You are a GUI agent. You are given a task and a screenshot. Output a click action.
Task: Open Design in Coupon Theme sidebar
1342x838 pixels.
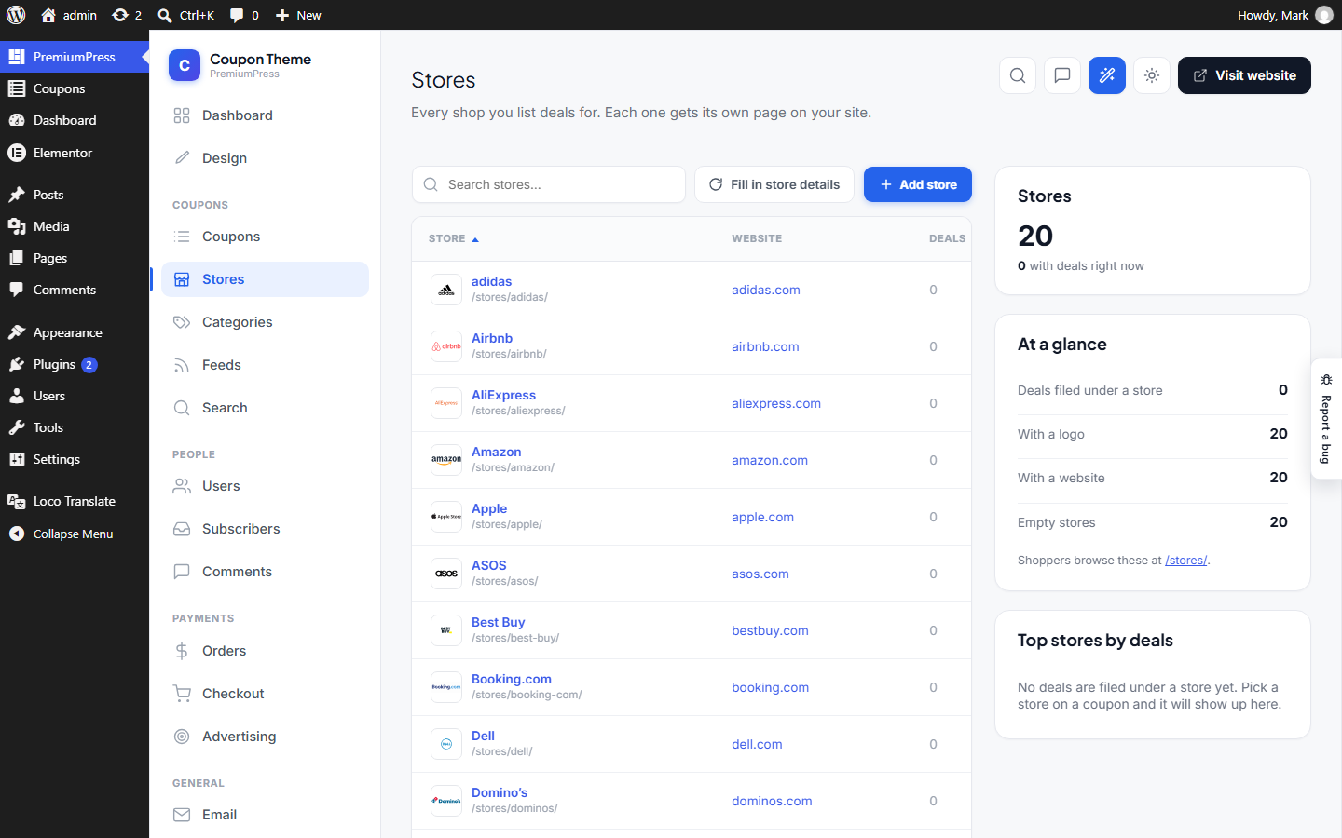[x=265, y=158]
